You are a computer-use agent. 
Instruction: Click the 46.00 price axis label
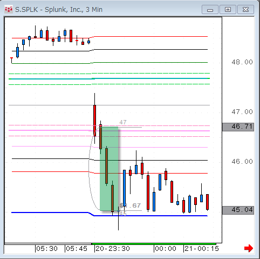242,162
